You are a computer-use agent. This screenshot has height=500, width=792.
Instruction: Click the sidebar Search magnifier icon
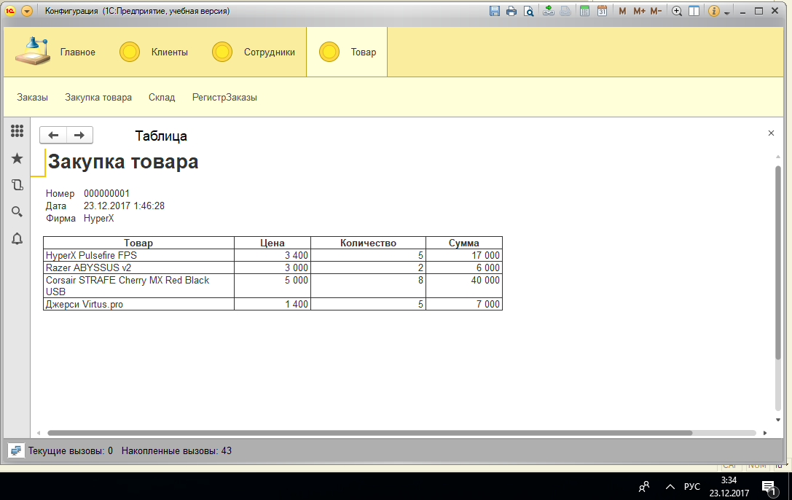tap(17, 211)
